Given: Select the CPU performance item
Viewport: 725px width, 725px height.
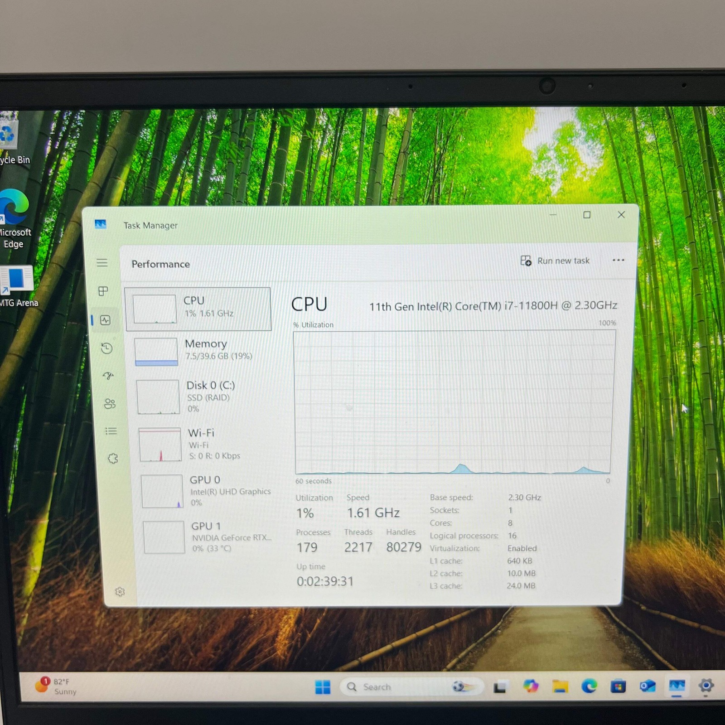Looking at the screenshot, I should pyautogui.click(x=198, y=309).
